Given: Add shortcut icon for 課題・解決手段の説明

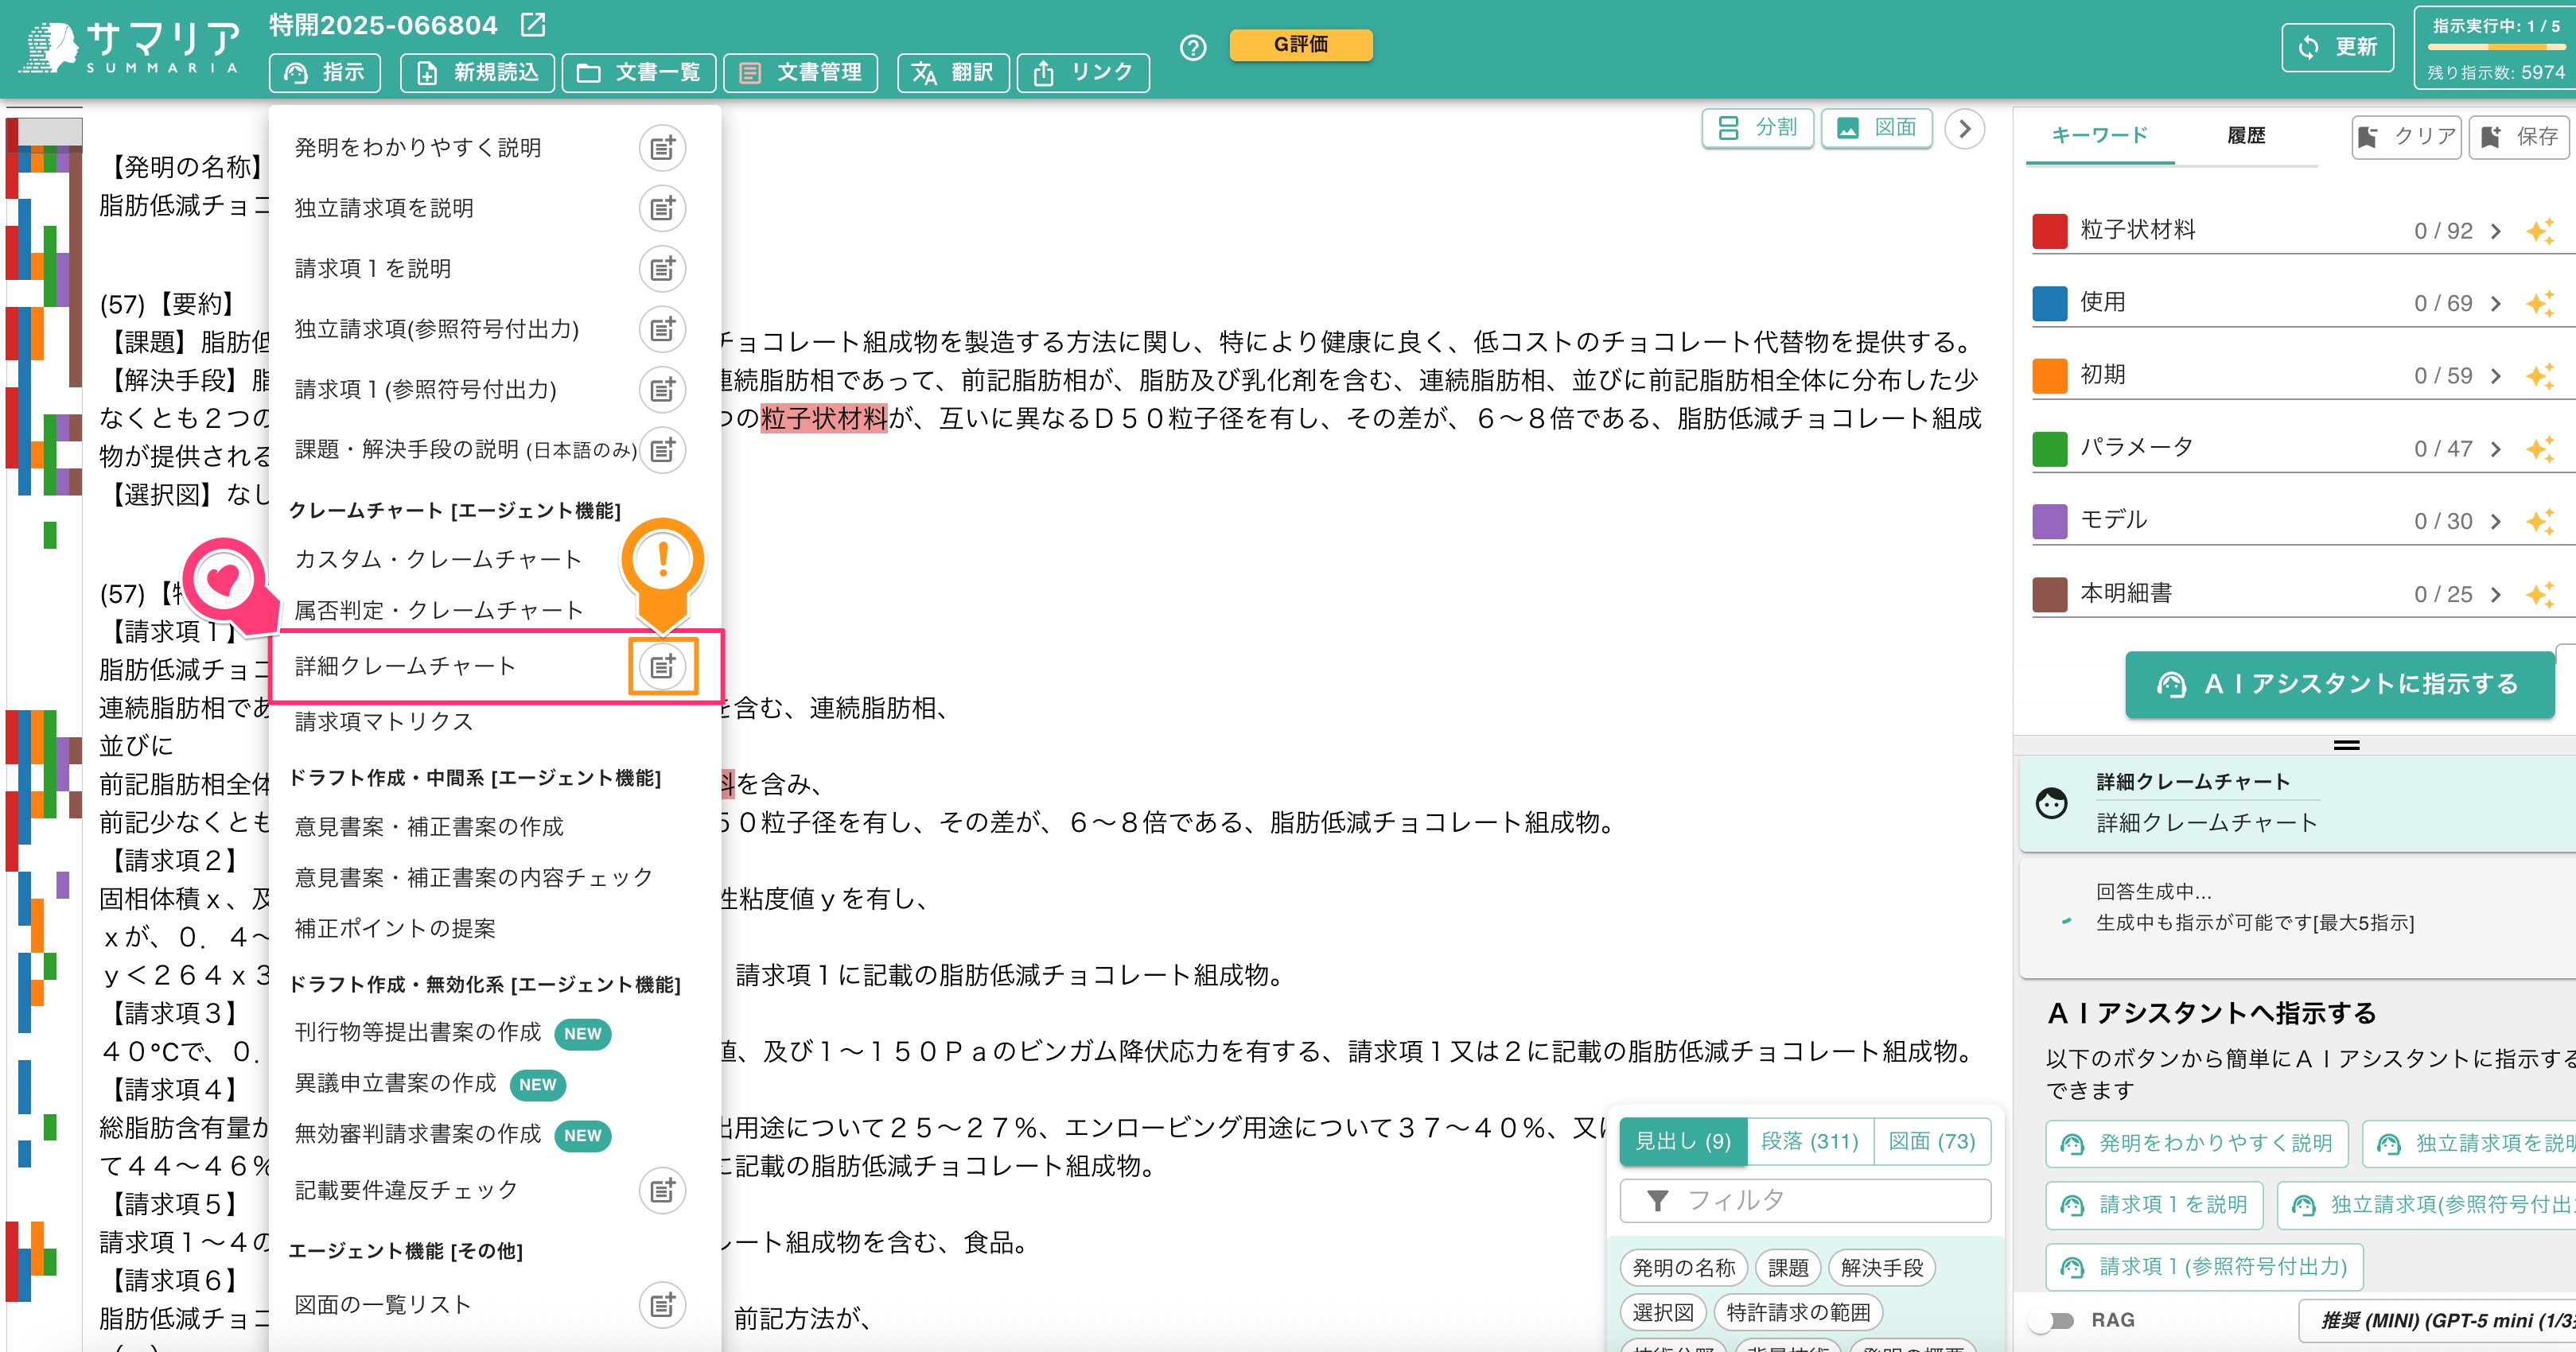Looking at the screenshot, I should point(662,450).
